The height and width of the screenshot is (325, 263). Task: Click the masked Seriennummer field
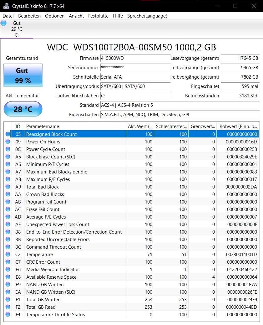point(135,67)
